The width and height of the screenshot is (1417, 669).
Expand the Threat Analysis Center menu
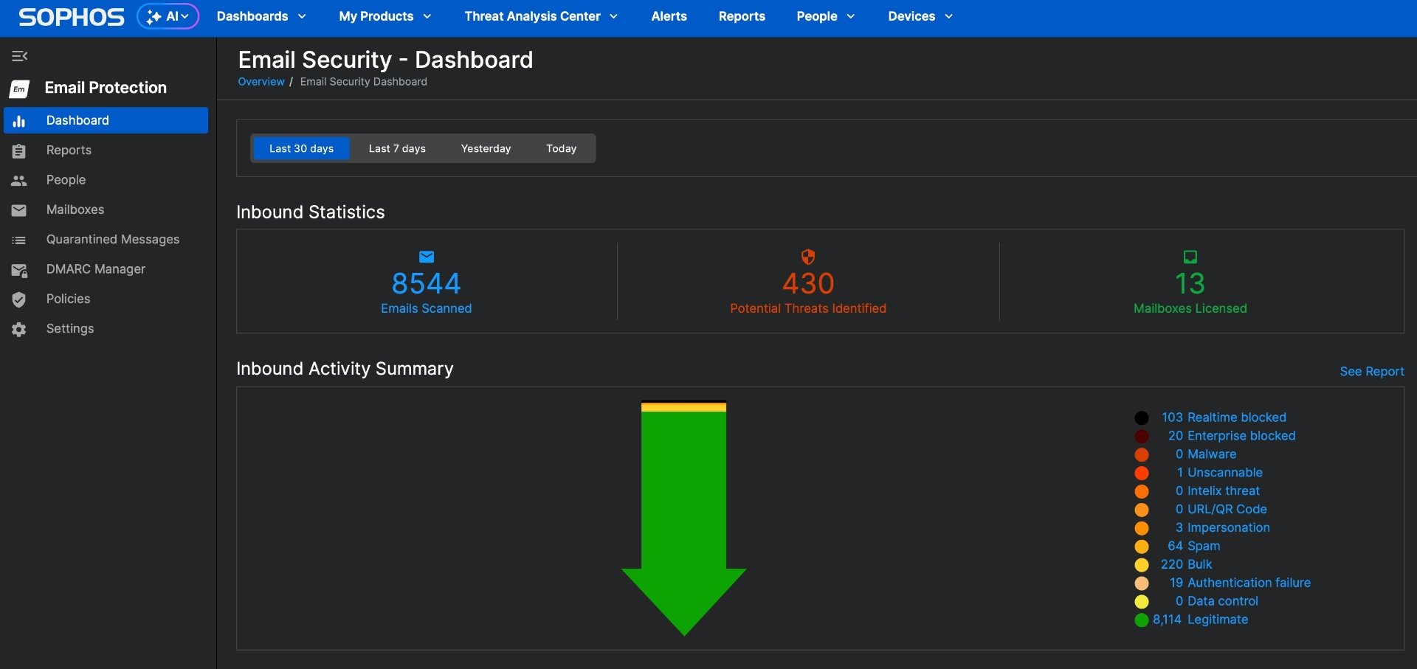tap(540, 16)
